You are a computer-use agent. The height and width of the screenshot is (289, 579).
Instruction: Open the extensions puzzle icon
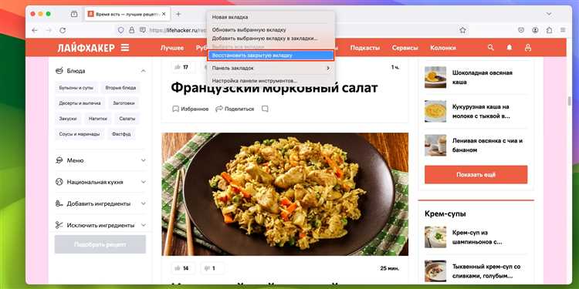point(549,30)
